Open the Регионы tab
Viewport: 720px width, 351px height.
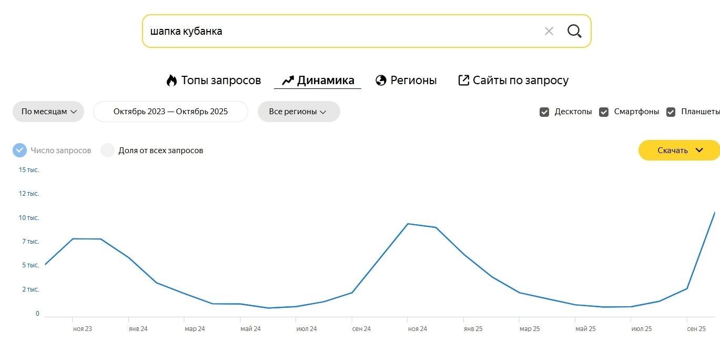tap(413, 81)
